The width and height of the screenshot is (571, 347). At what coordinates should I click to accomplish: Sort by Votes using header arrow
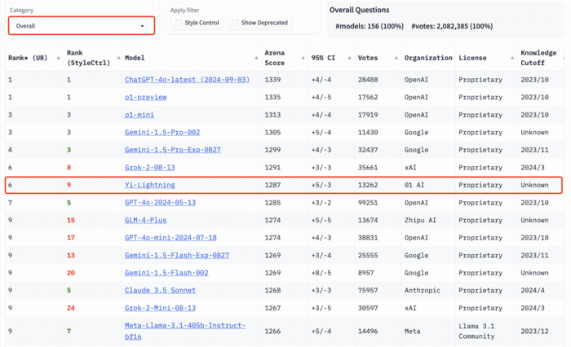pos(397,58)
